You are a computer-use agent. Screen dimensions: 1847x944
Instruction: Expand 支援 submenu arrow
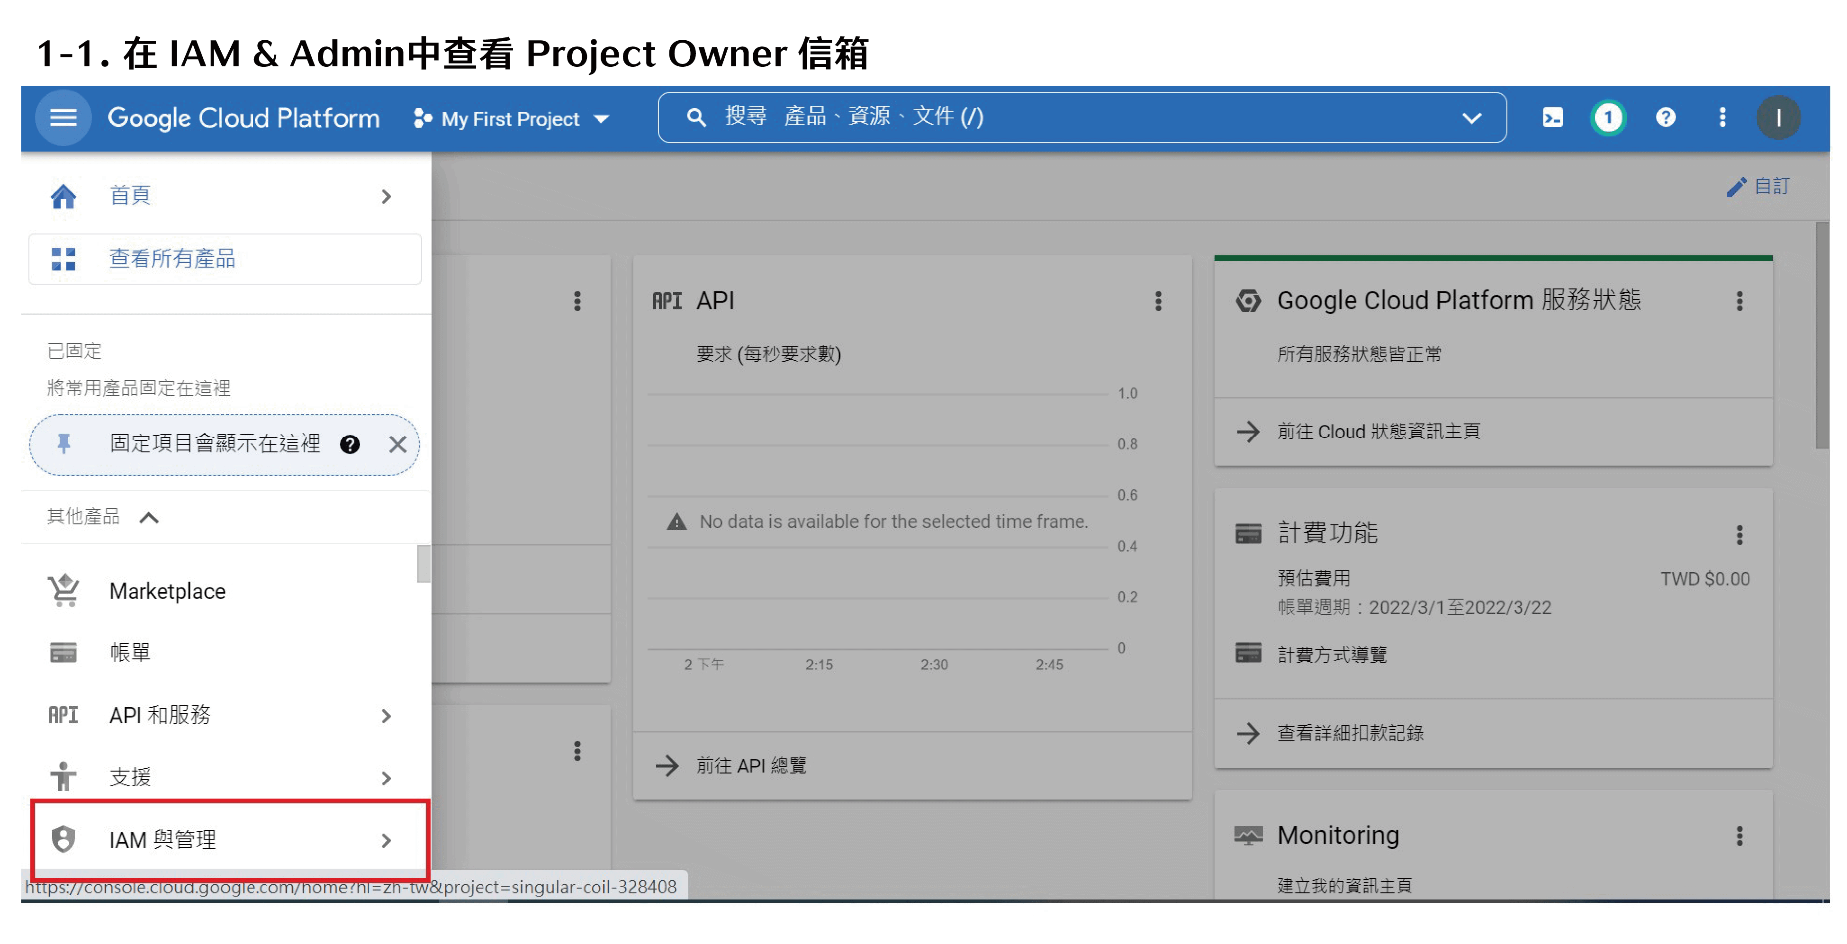[x=387, y=778]
